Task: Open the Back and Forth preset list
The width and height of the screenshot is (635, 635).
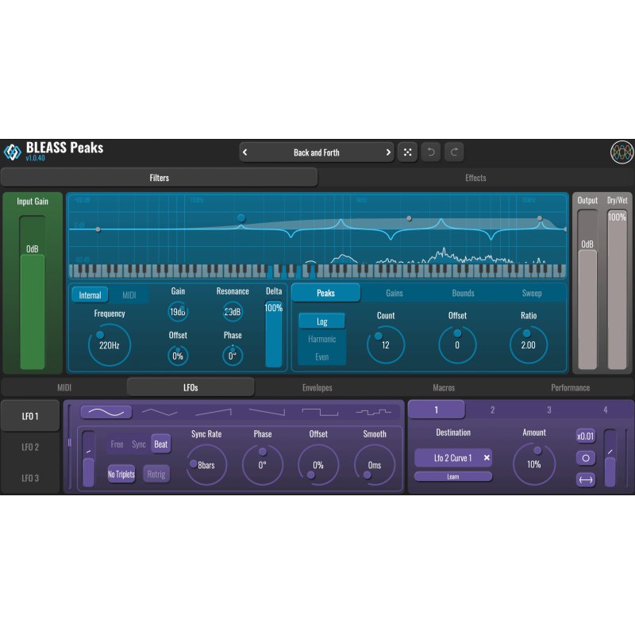Action: point(317,152)
